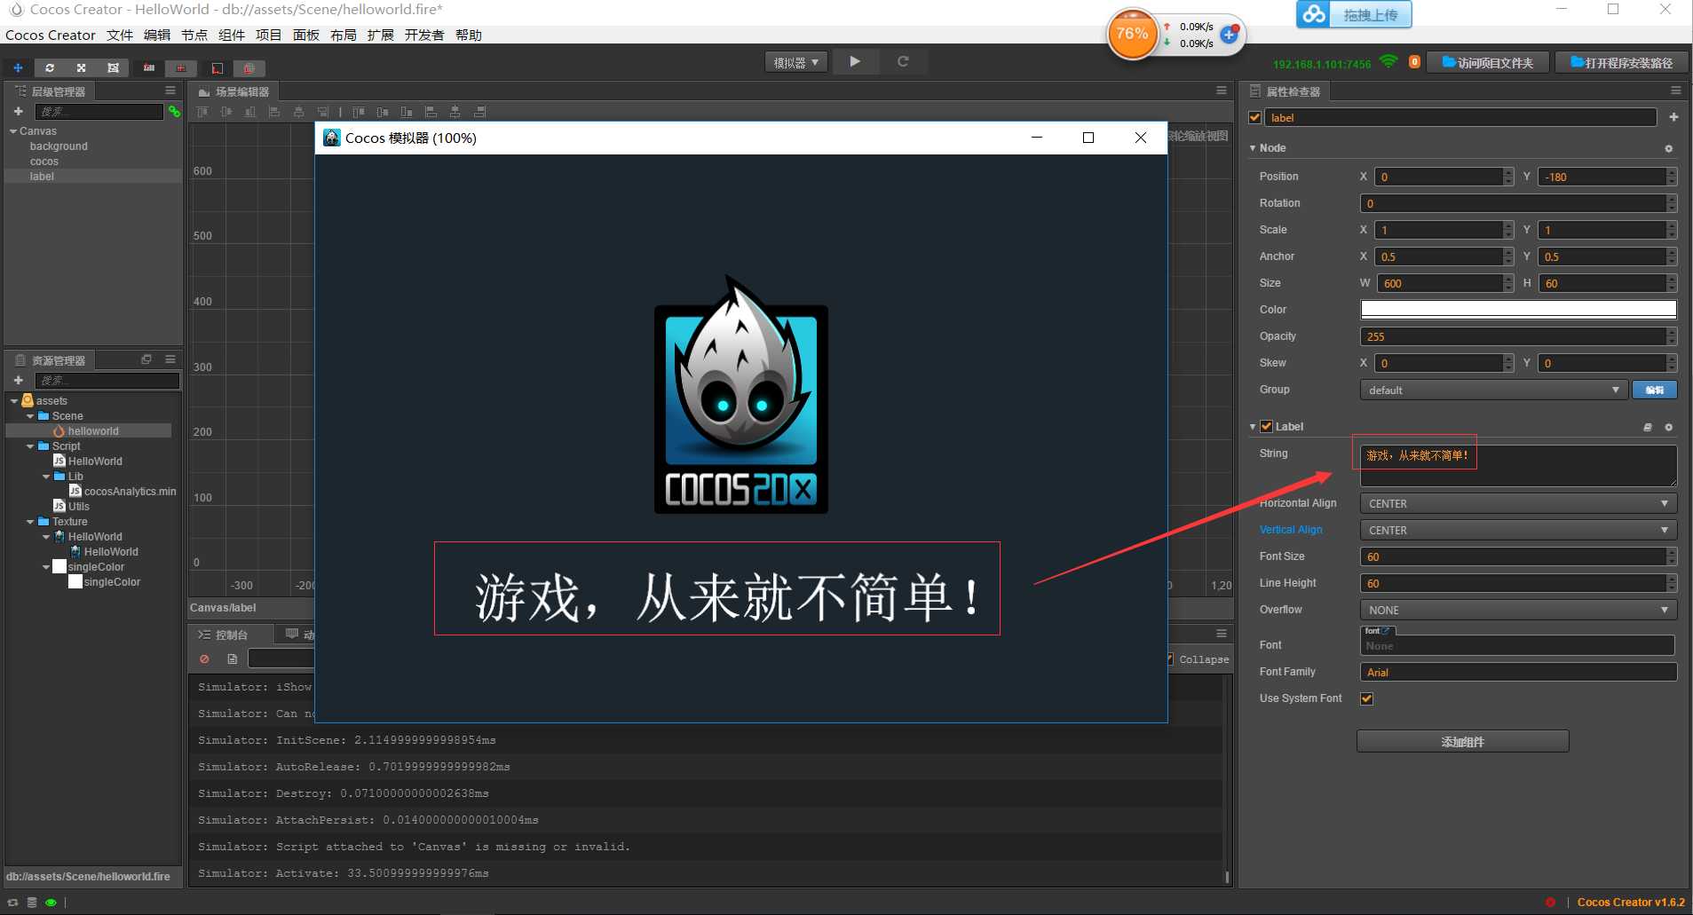
Task: Click the wifi preview connection icon
Action: pos(1389,62)
